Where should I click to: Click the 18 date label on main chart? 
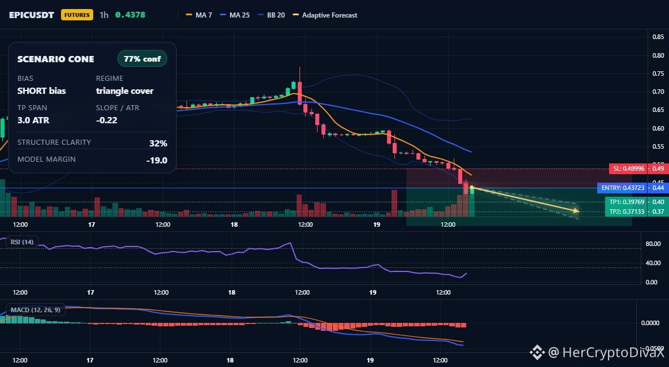(234, 224)
